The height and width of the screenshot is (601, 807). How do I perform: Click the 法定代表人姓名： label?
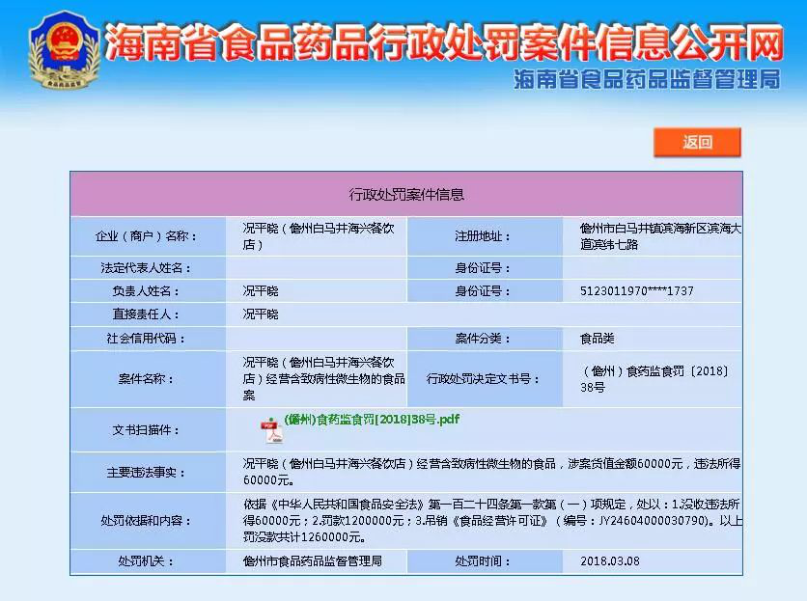(x=146, y=268)
